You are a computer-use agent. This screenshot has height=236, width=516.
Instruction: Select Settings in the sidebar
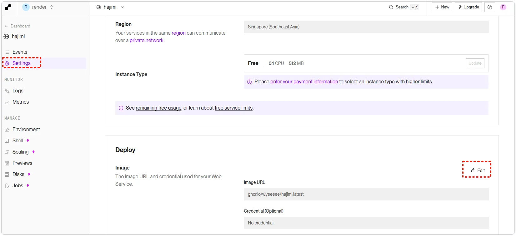click(x=21, y=63)
